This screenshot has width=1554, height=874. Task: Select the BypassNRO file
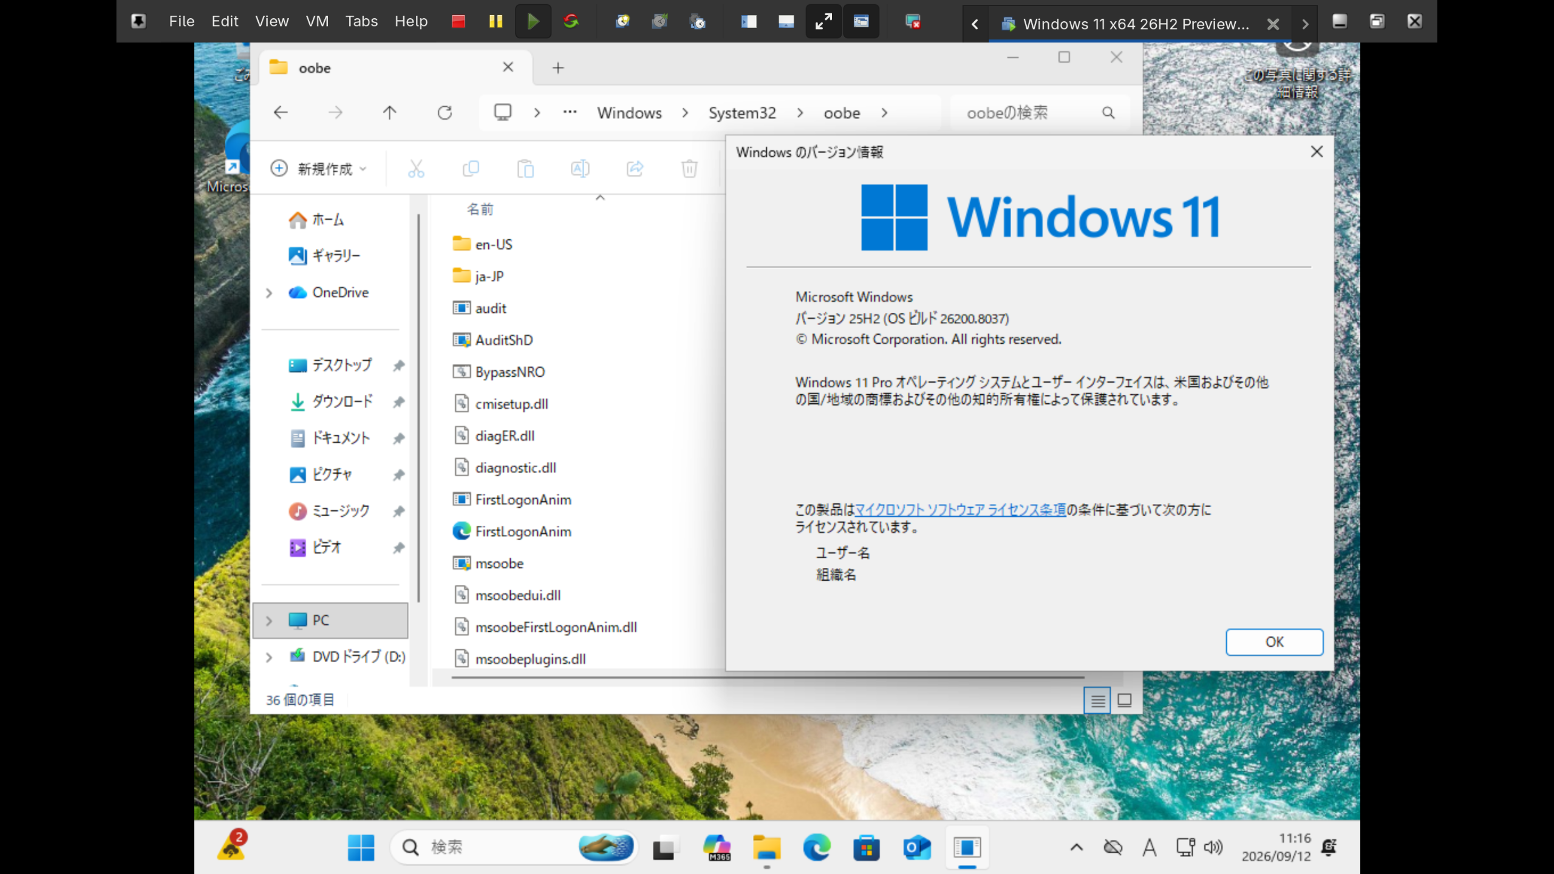point(499,372)
